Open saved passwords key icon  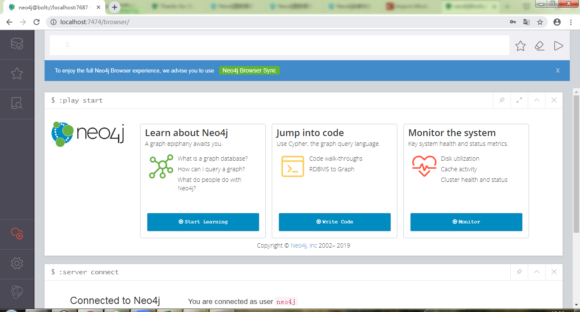[x=513, y=22]
